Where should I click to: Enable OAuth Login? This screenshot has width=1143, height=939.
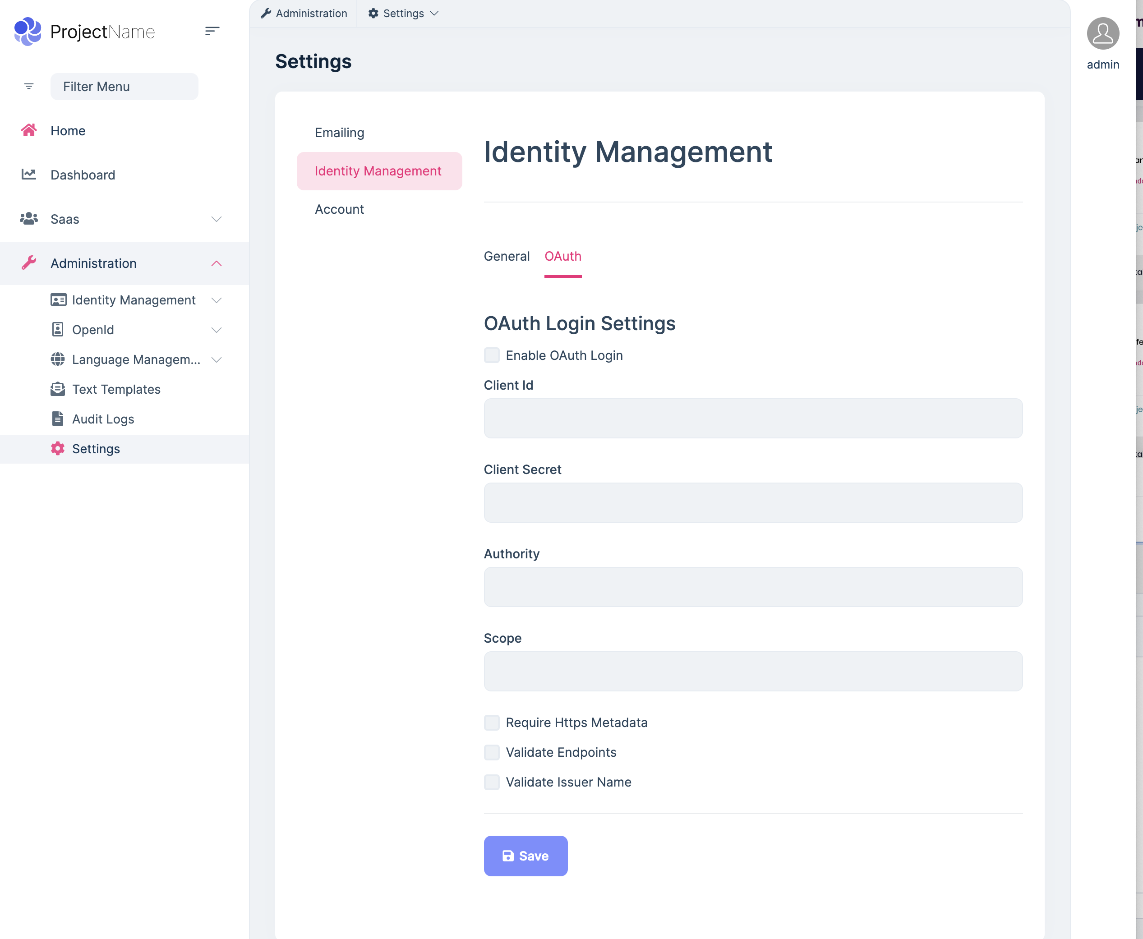(x=492, y=355)
